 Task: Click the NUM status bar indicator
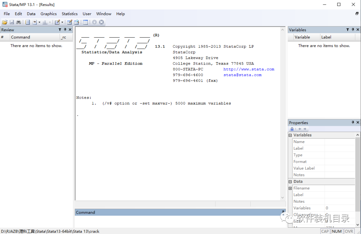[337, 231]
